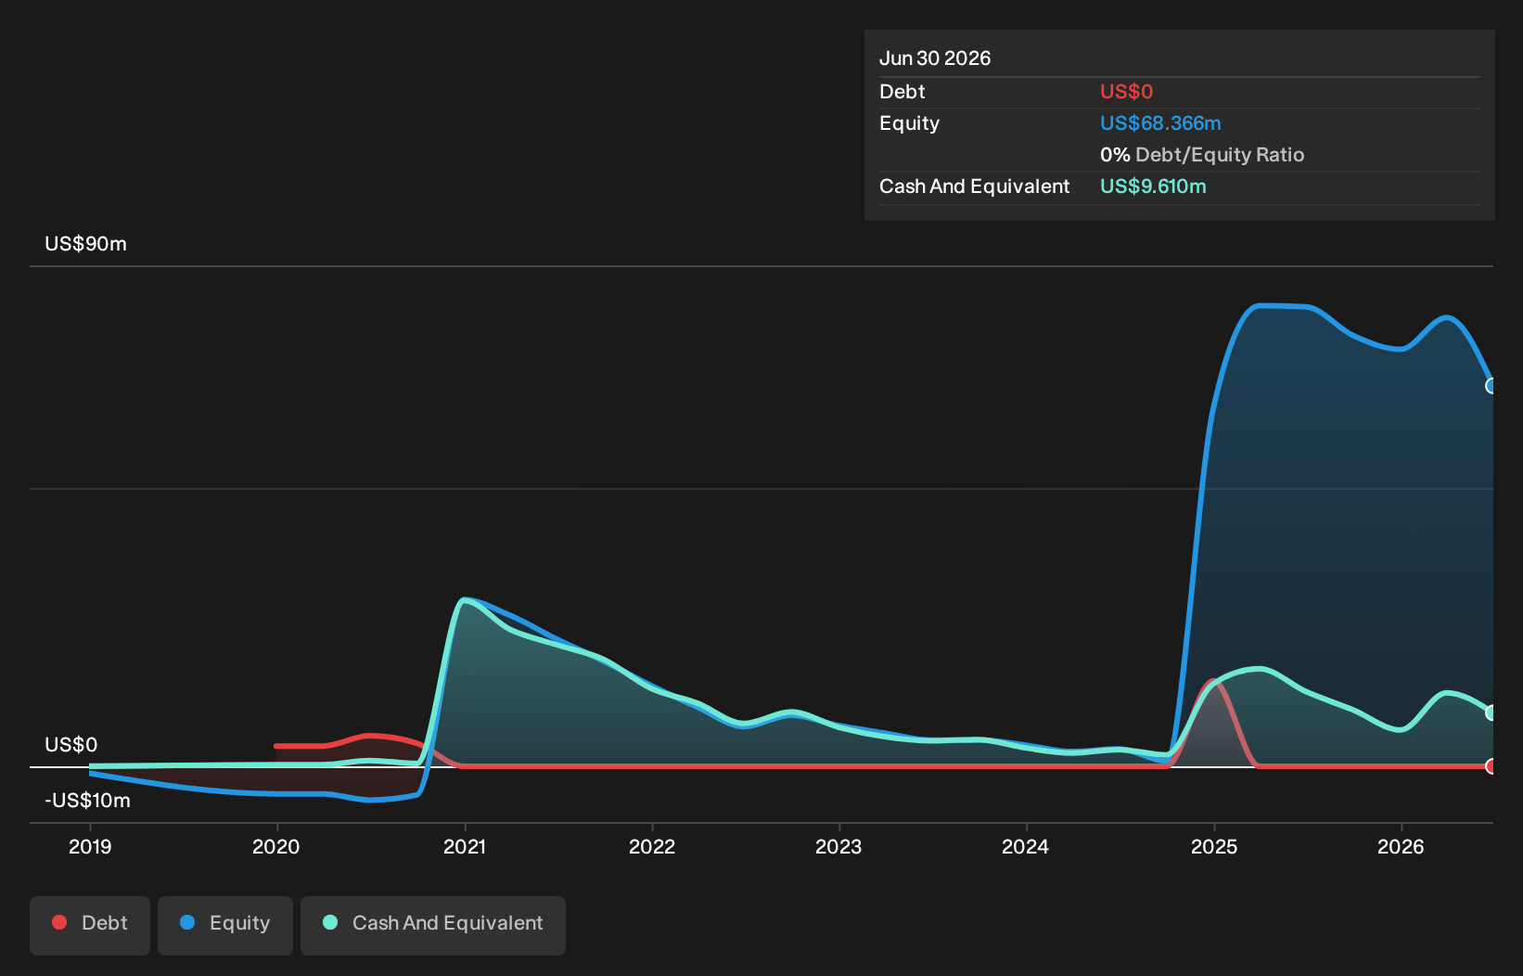Click the Equity row label in tooltip

(909, 123)
